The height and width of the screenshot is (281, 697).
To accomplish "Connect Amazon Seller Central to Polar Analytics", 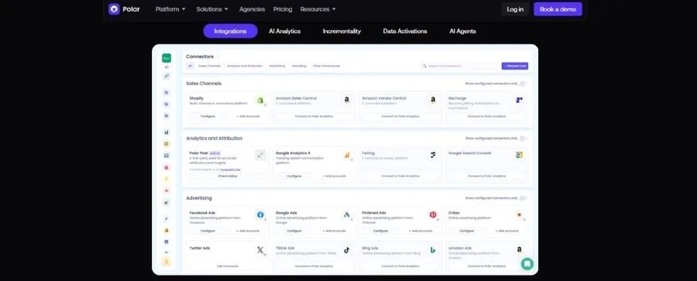I will [314, 116].
